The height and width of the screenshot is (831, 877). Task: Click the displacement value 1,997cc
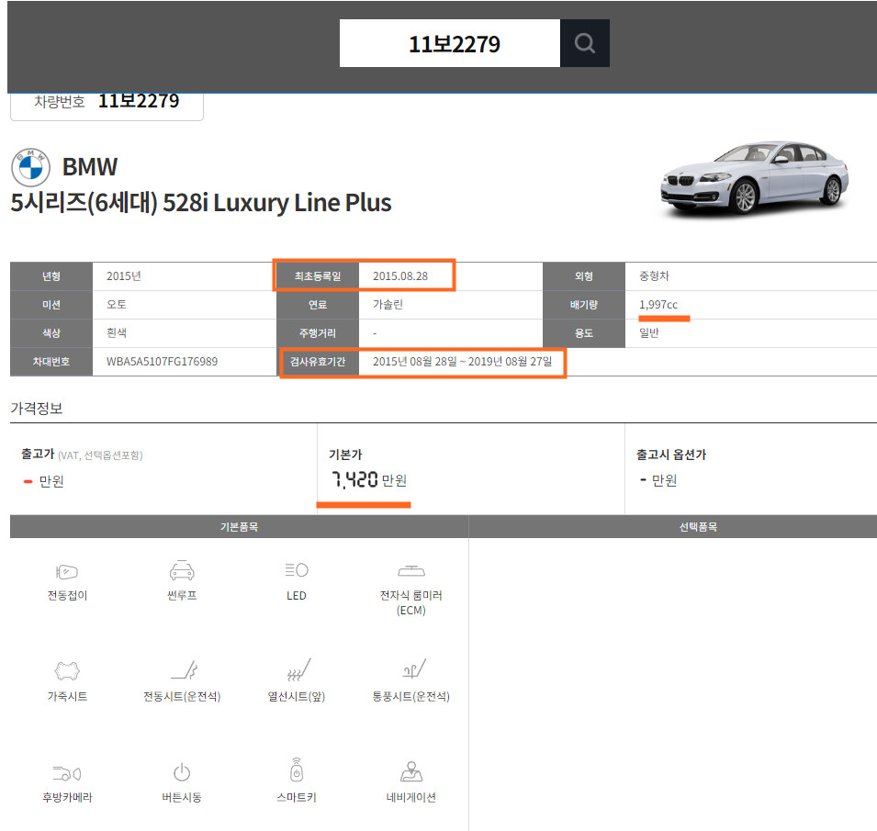(658, 305)
